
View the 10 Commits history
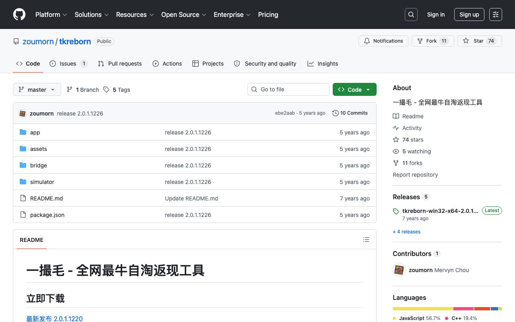pyautogui.click(x=350, y=113)
